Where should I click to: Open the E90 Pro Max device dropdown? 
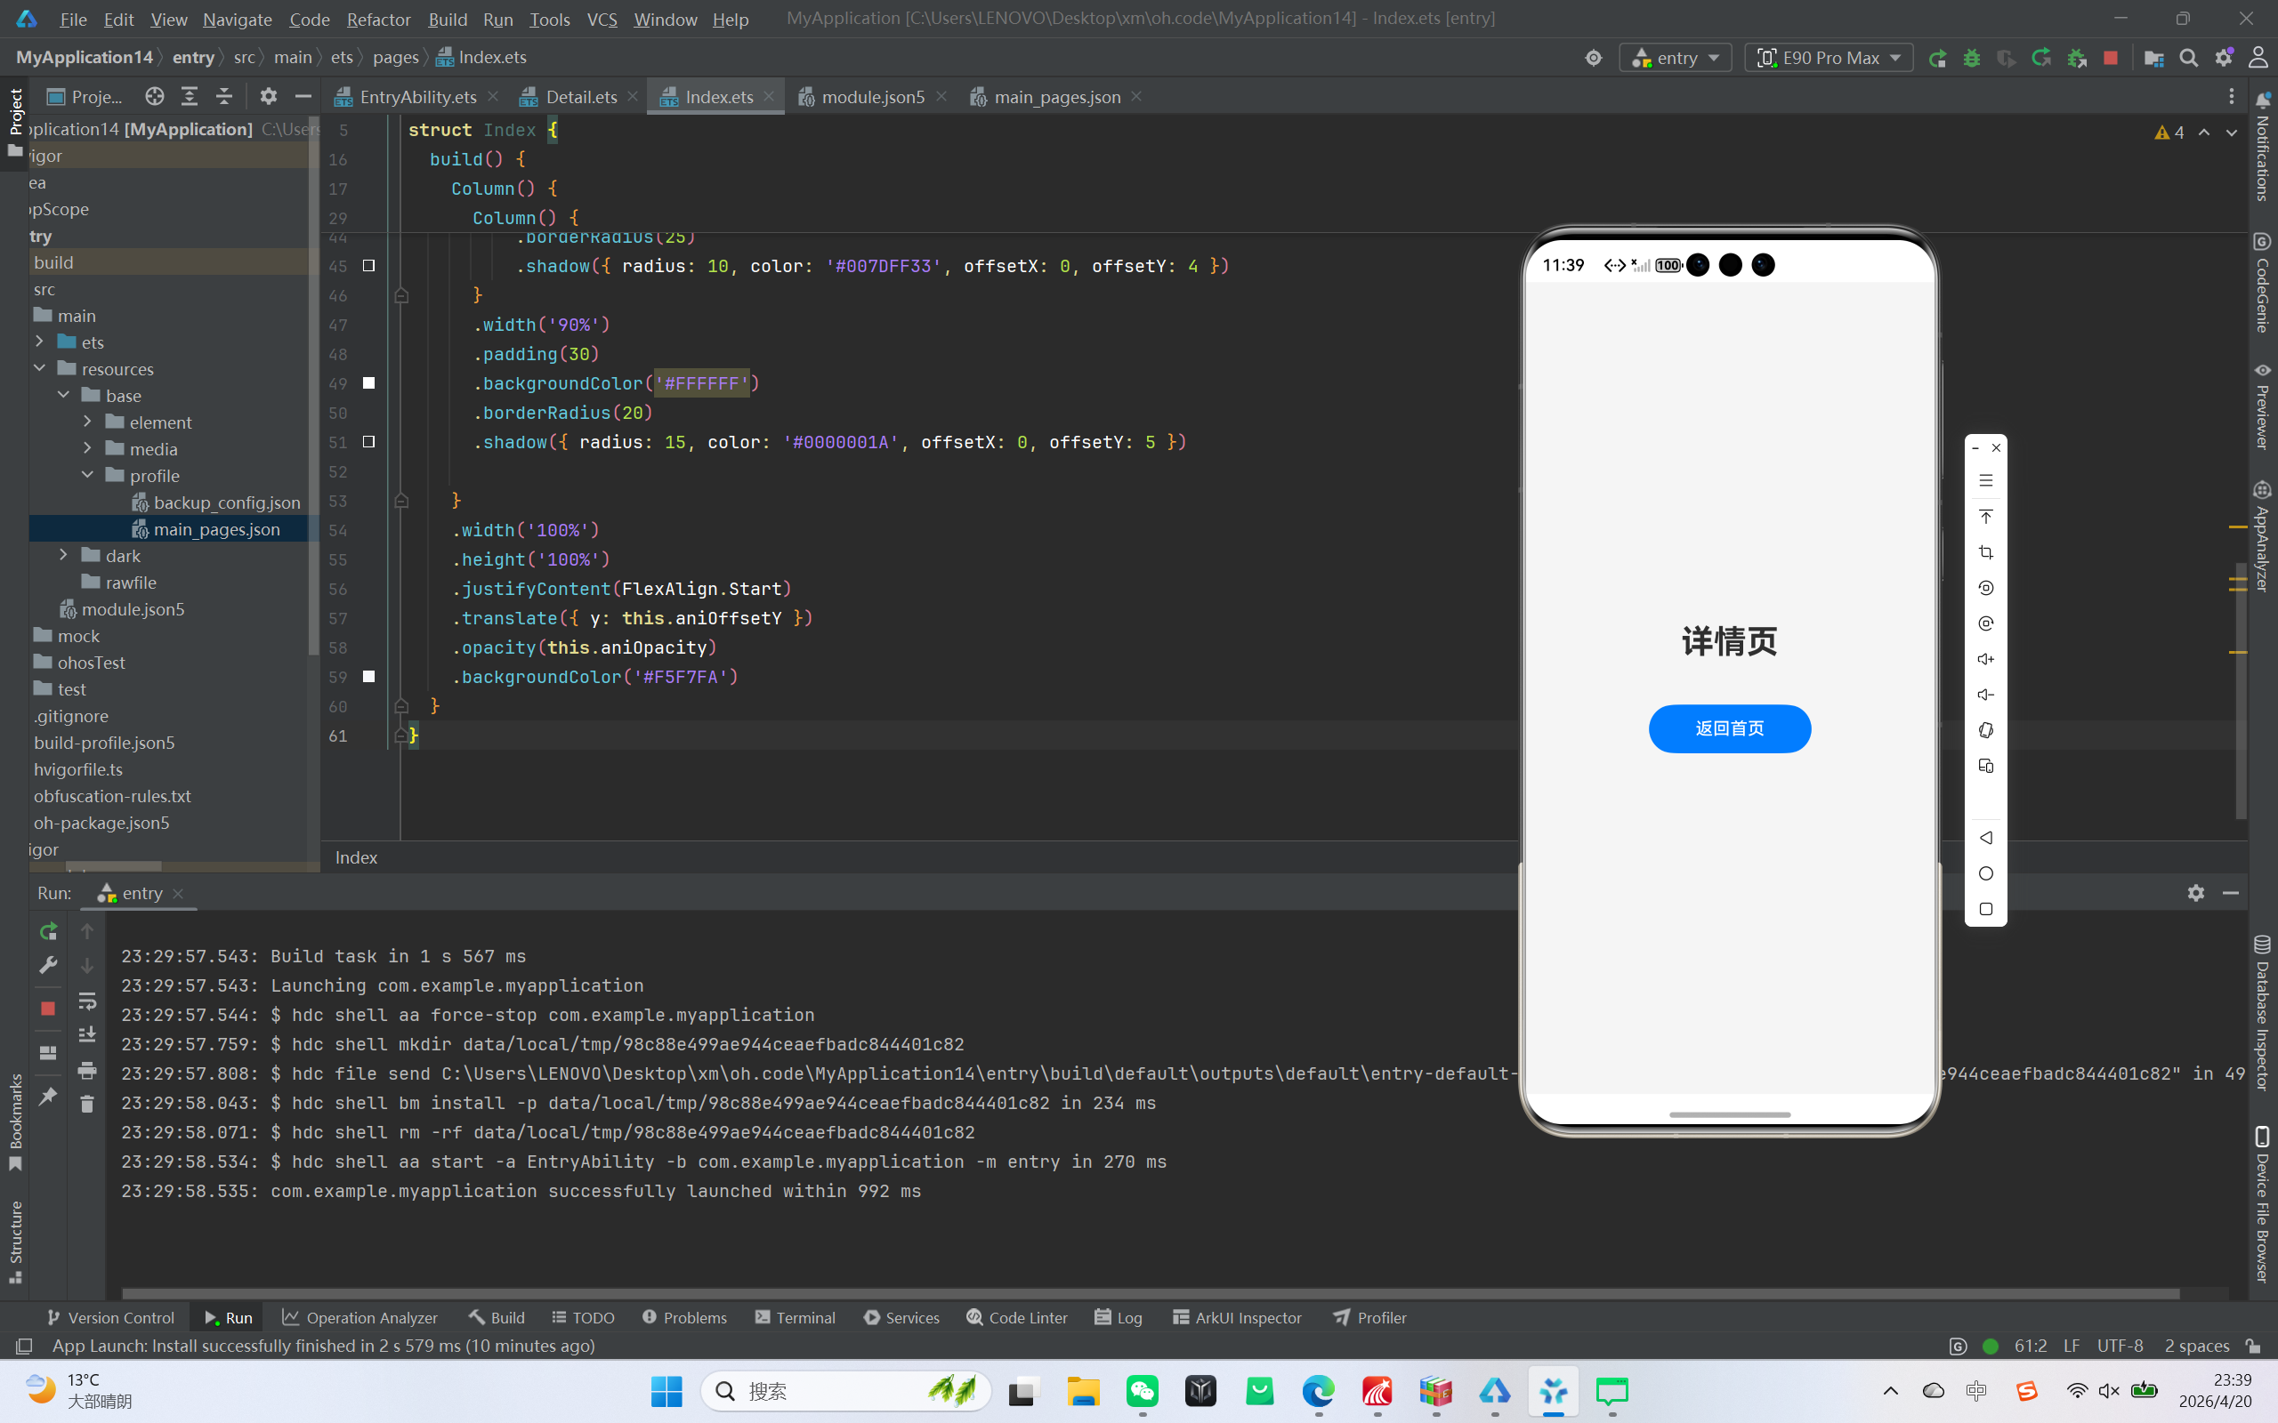(x=1829, y=59)
